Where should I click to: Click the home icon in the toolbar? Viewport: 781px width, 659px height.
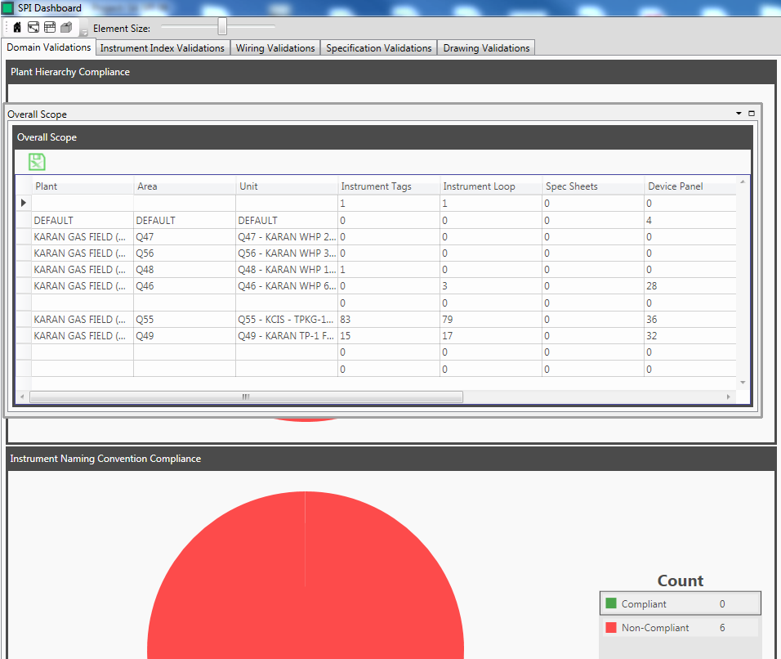click(x=17, y=28)
